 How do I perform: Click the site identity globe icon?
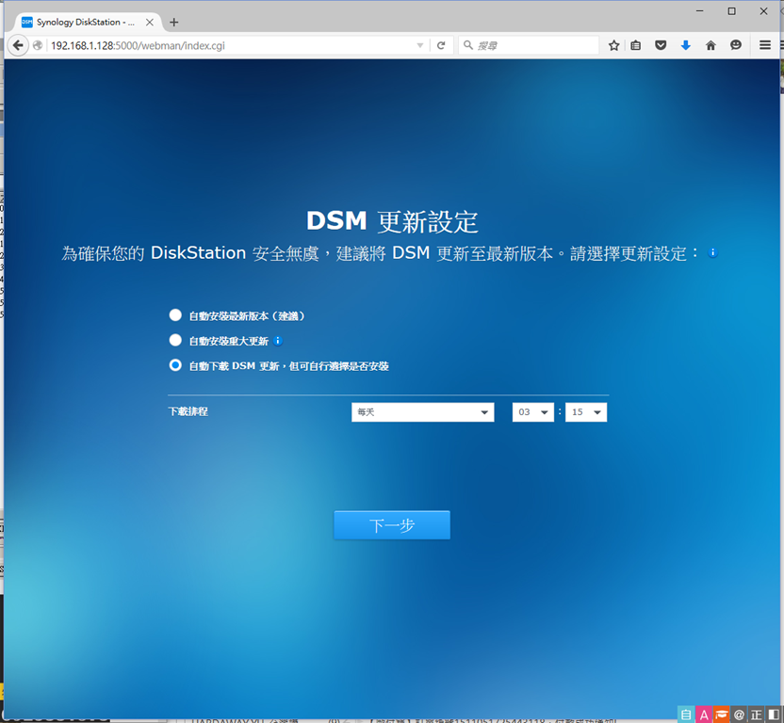tap(38, 45)
